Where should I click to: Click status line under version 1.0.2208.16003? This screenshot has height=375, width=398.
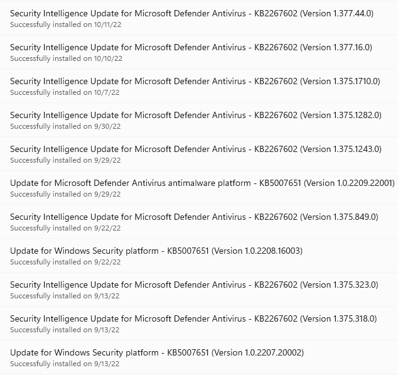tap(65, 262)
